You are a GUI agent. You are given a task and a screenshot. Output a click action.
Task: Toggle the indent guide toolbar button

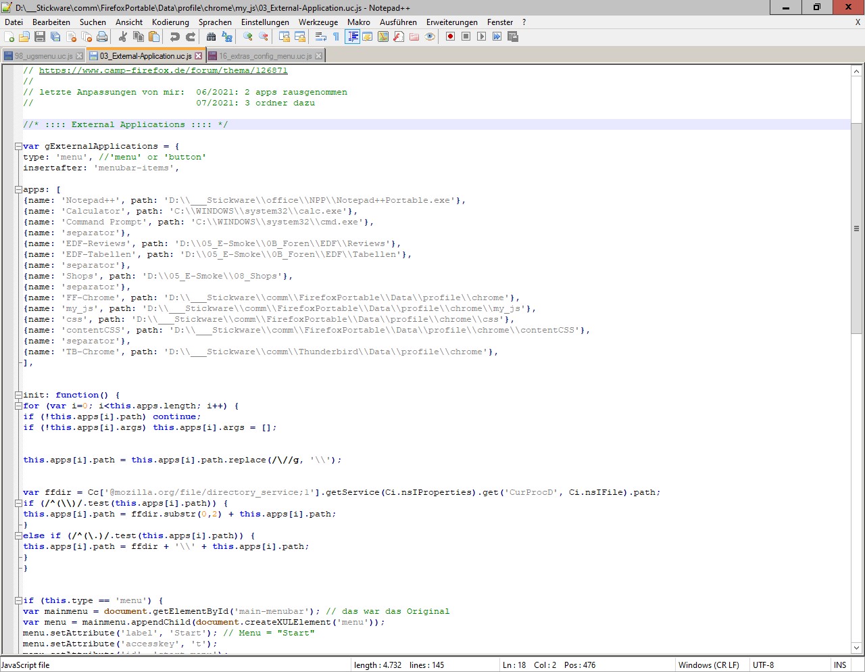click(352, 37)
